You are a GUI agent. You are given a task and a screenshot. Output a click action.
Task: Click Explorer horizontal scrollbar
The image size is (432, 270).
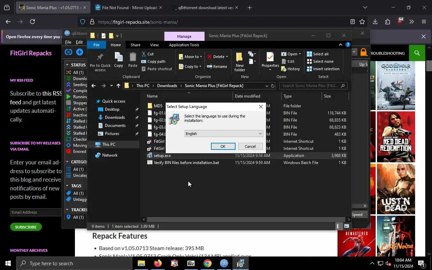(x=246, y=219)
